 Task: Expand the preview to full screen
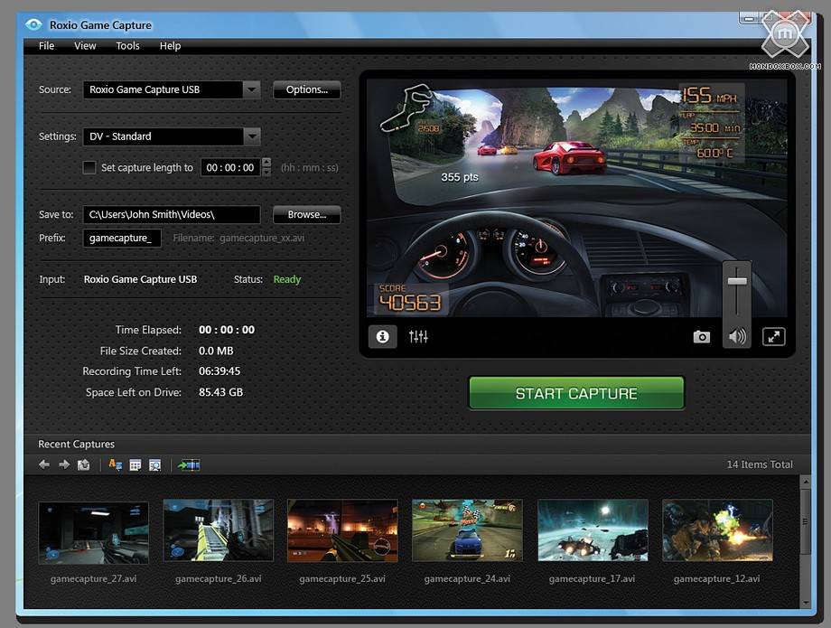[773, 337]
